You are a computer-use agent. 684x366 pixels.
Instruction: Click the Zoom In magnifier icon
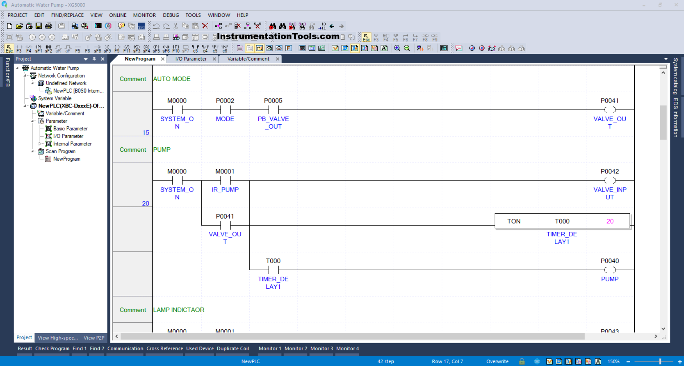click(397, 48)
